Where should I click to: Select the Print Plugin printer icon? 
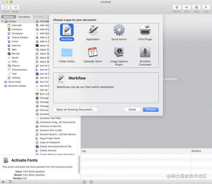[145, 30]
